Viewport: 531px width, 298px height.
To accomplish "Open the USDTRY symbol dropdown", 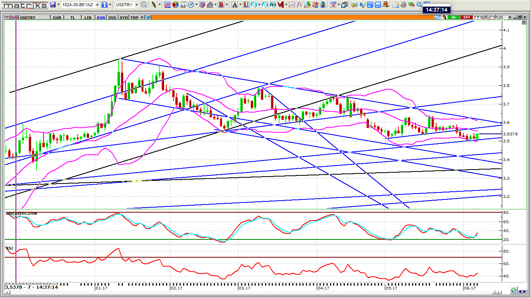I will pyautogui.click(x=136, y=5).
